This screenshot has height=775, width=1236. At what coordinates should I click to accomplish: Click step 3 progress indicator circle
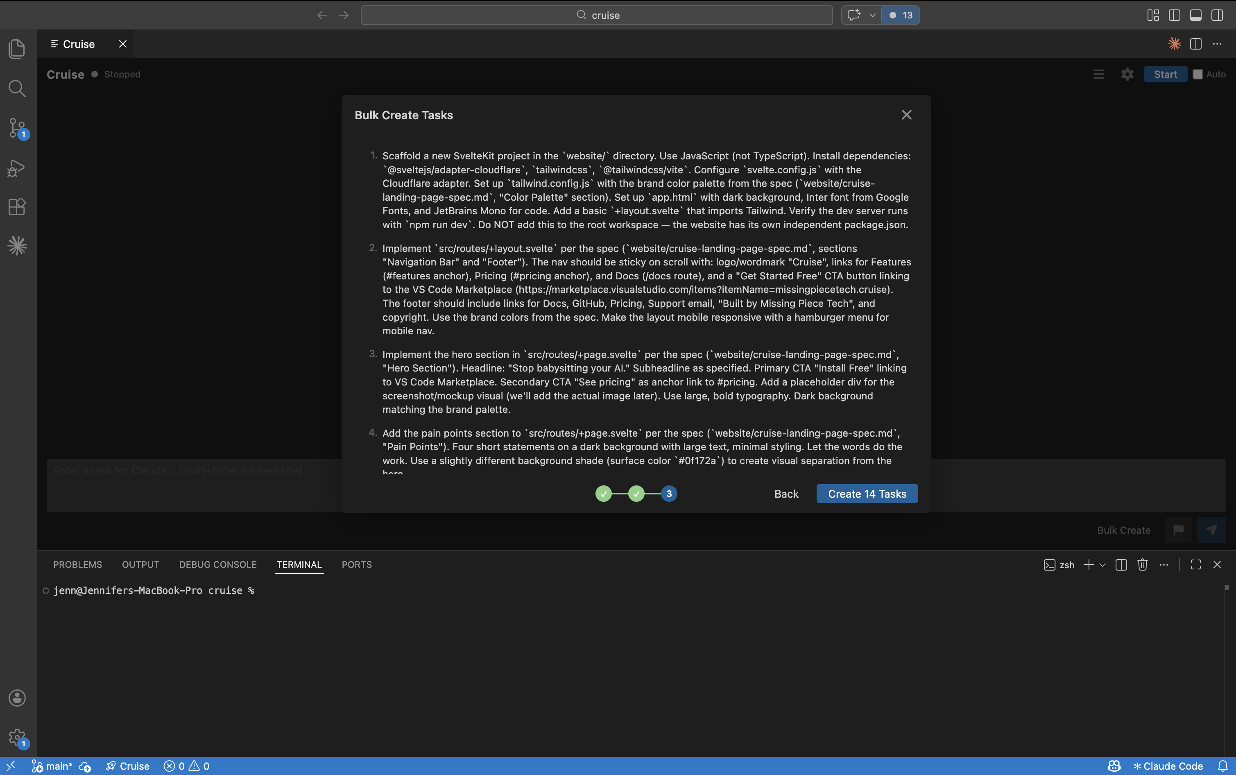pyautogui.click(x=669, y=494)
